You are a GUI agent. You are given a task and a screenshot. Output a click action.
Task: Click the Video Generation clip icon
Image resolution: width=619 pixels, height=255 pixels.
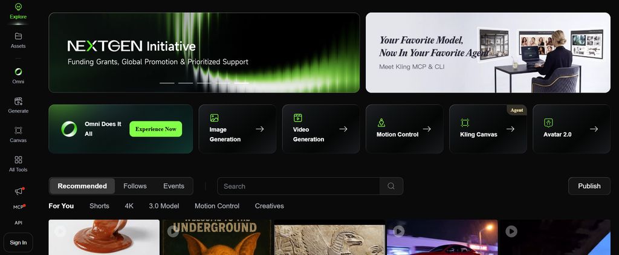(x=297, y=118)
